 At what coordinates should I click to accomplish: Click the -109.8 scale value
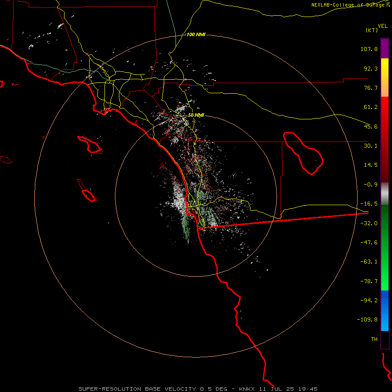click(x=368, y=320)
